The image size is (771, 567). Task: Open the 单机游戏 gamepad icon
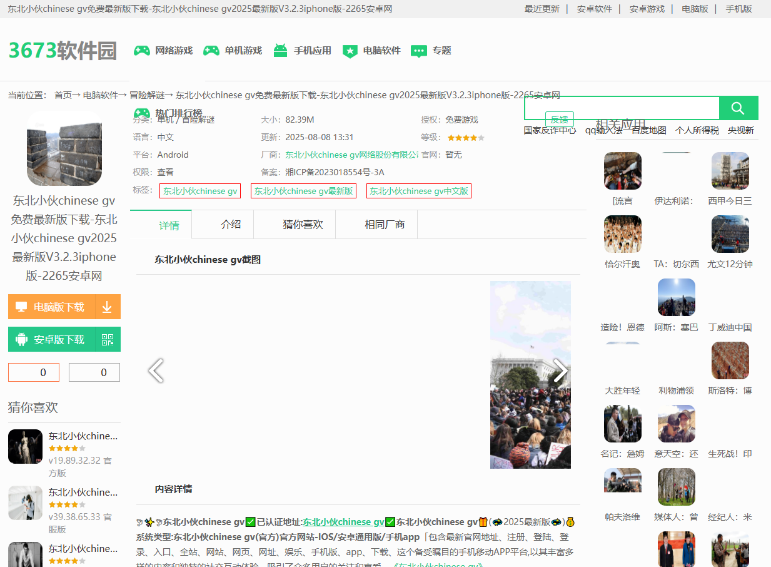point(211,51)
